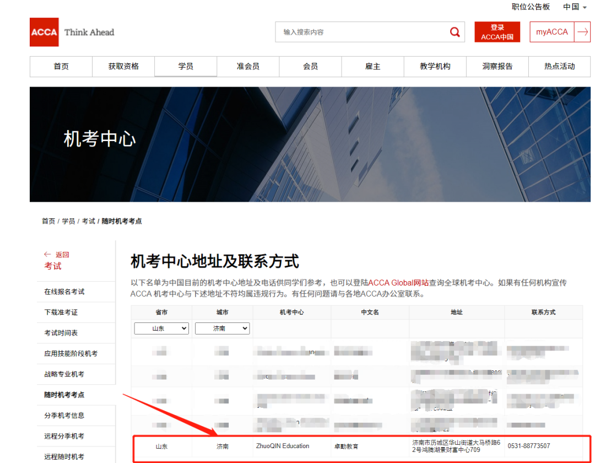
Task: Click the phone number 0531-88773507
Action: pyautogui.click(x=528, y=446)
